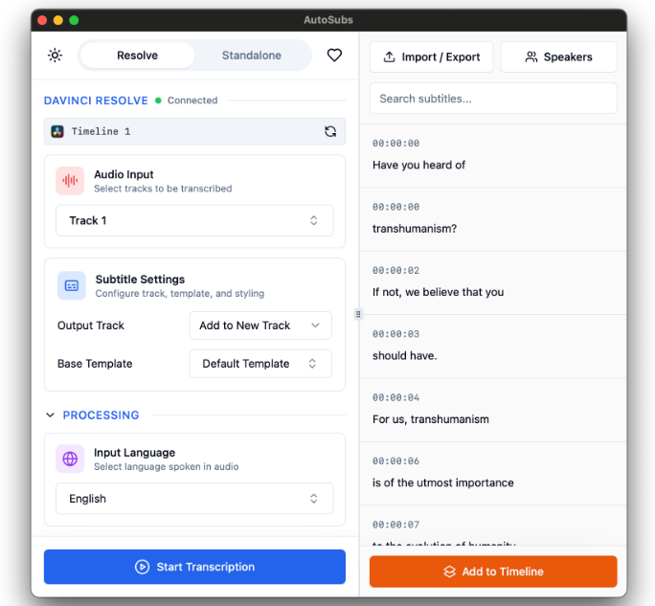Click the Start Transcription button

(x=194, y=567)
